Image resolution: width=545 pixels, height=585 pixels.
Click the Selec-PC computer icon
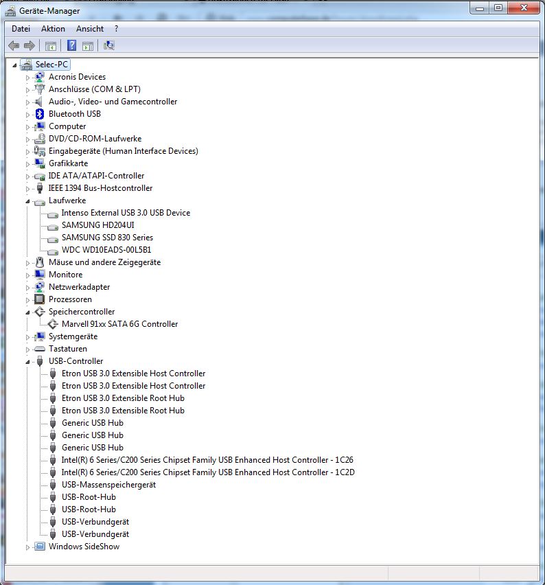27,65
